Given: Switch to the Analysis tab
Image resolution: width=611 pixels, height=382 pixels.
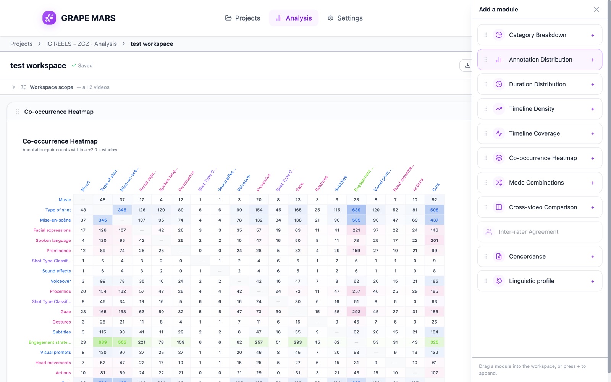Looking at the screenshot, I should tap(294, 18).
